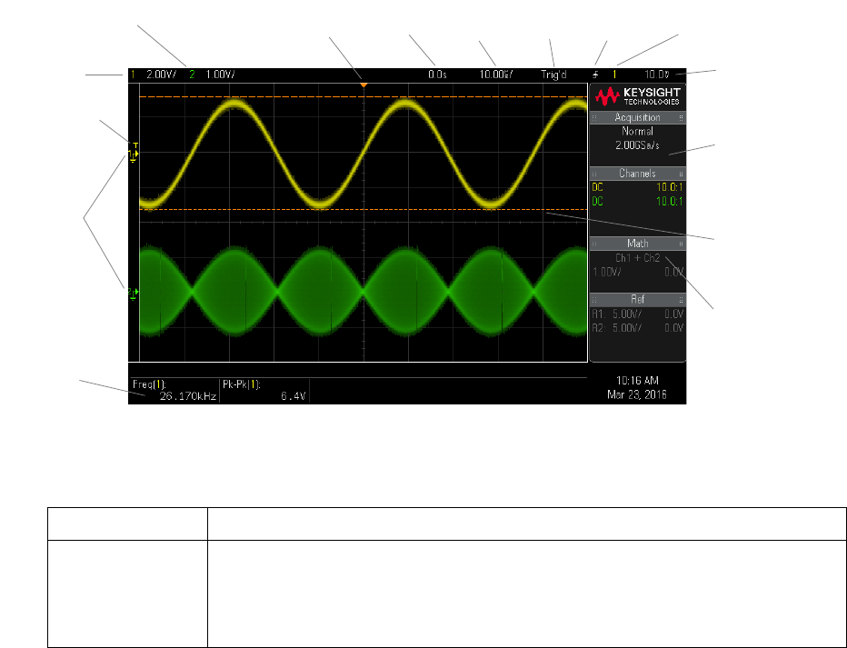Click the Freq(1): measurement label

pyautogui.click(x=149, y=385)
